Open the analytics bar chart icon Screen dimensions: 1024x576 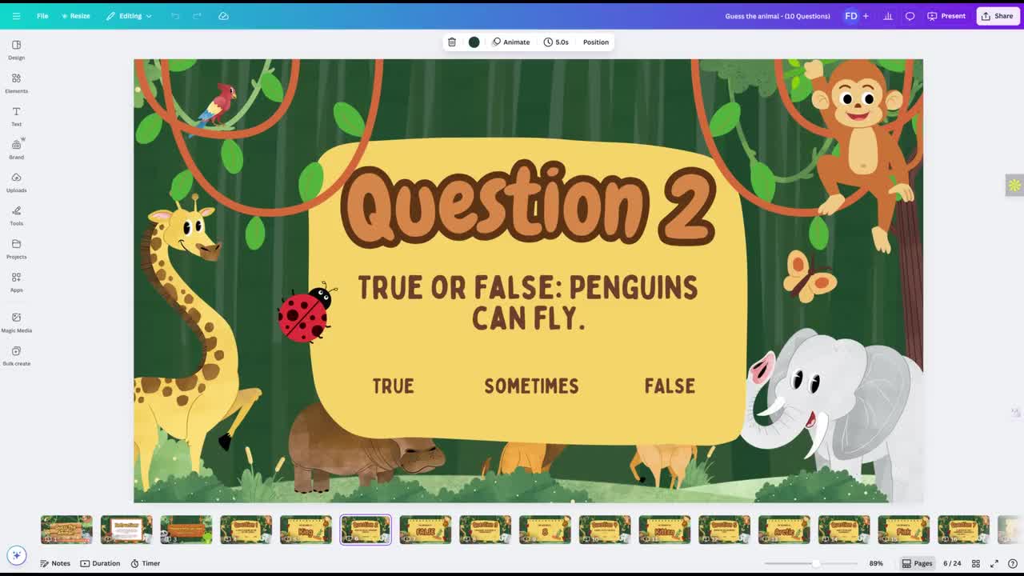coord(888,16)
